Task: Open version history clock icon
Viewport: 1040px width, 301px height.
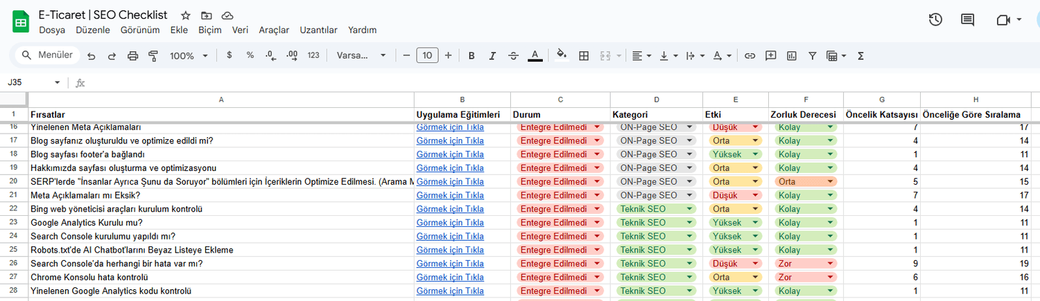Action: click(935, 20)
